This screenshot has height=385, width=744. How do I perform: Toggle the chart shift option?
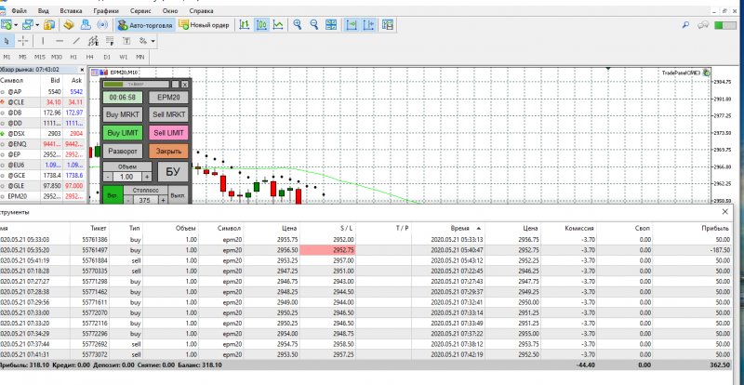pyautogui.click(x=368, y=25)
